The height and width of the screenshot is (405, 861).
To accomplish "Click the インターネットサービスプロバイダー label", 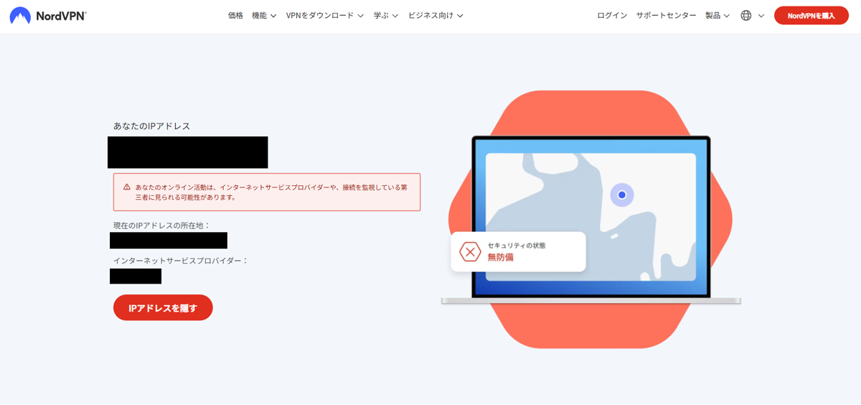I will (x=181, y=260).
